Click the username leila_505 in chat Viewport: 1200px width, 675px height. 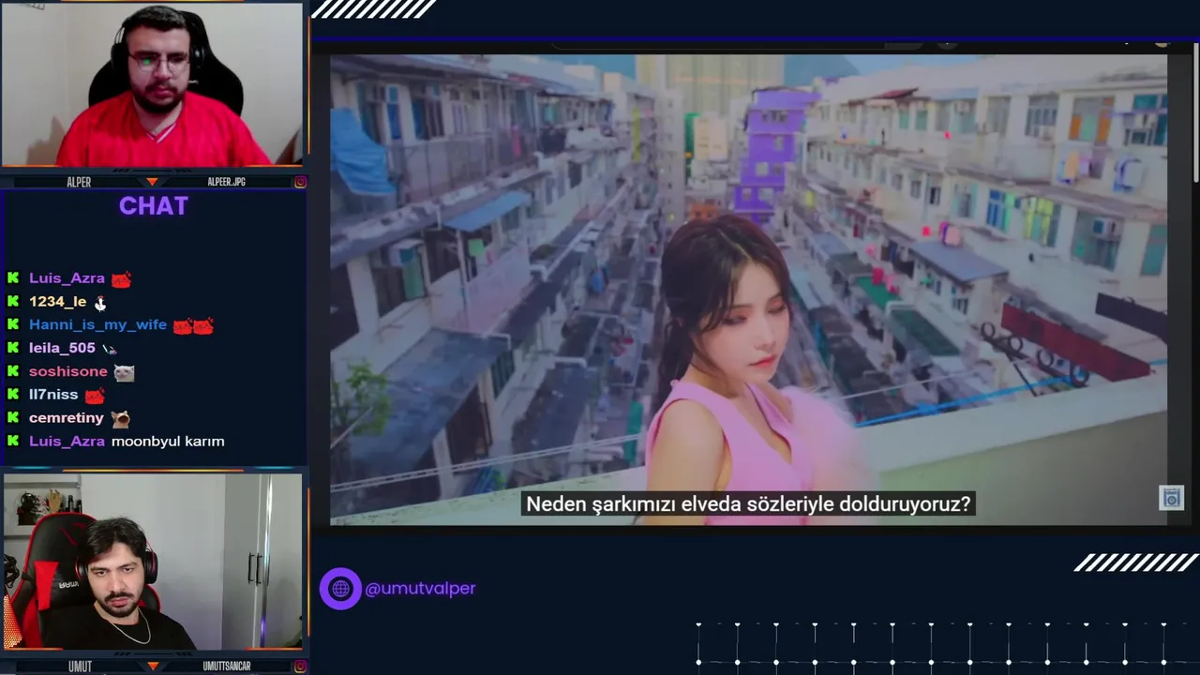(x=62, y=348)
